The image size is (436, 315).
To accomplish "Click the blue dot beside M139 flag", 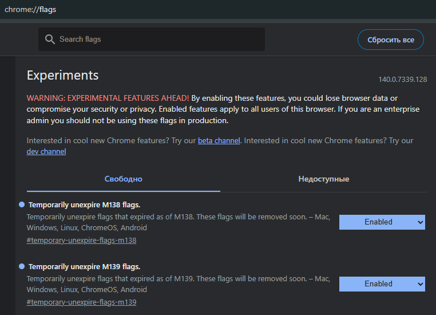I will pyautogui.click(x=22, y=266).
